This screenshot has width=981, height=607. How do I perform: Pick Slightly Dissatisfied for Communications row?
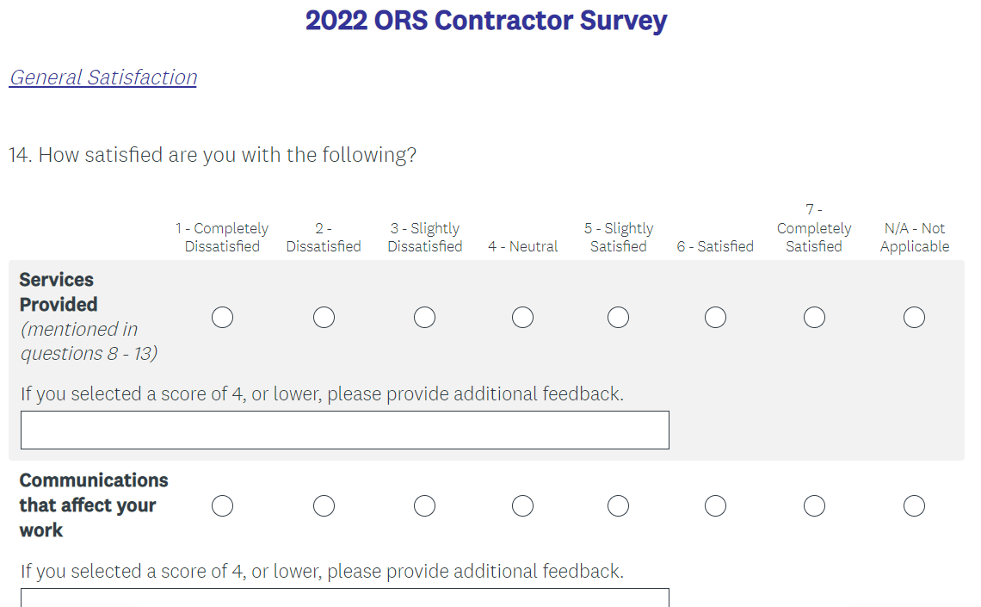(424, 505)
